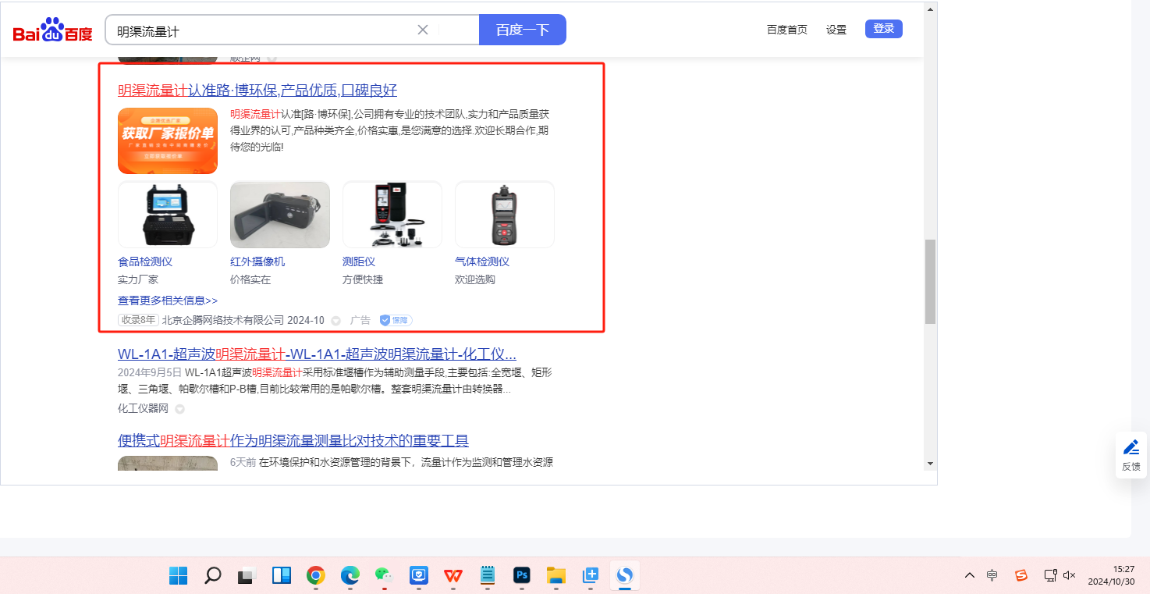Click the vertical scrollbar thumb
The height and width of the screenshot is (594, 1150).
pos(930,282)
